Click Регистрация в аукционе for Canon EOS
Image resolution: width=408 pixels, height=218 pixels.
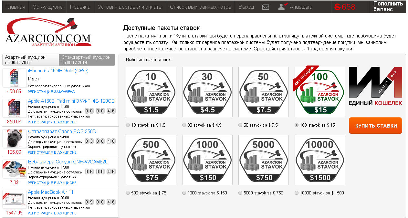point(52,152)
